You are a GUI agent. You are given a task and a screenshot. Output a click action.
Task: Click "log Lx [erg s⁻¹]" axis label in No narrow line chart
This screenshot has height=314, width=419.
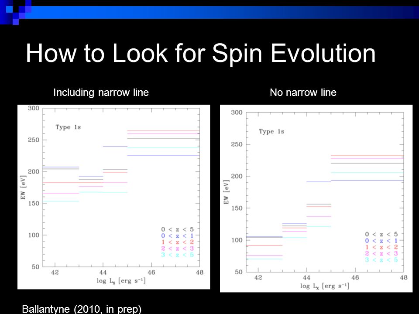(x=325, y=286)
